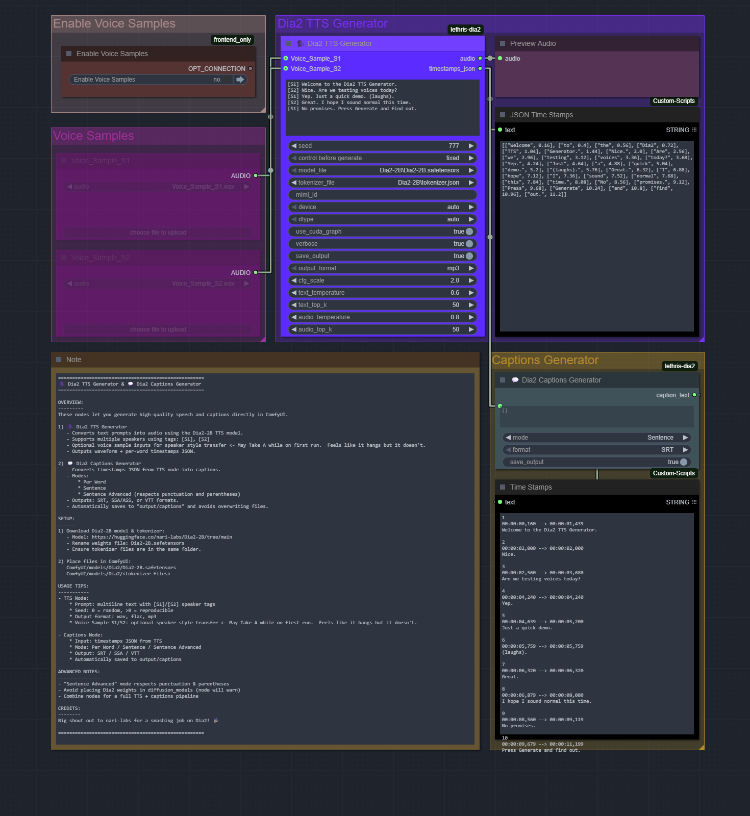Click the timestamps_json output port
This screenshot has height=816, width=750.
click(x=480, y=68)
